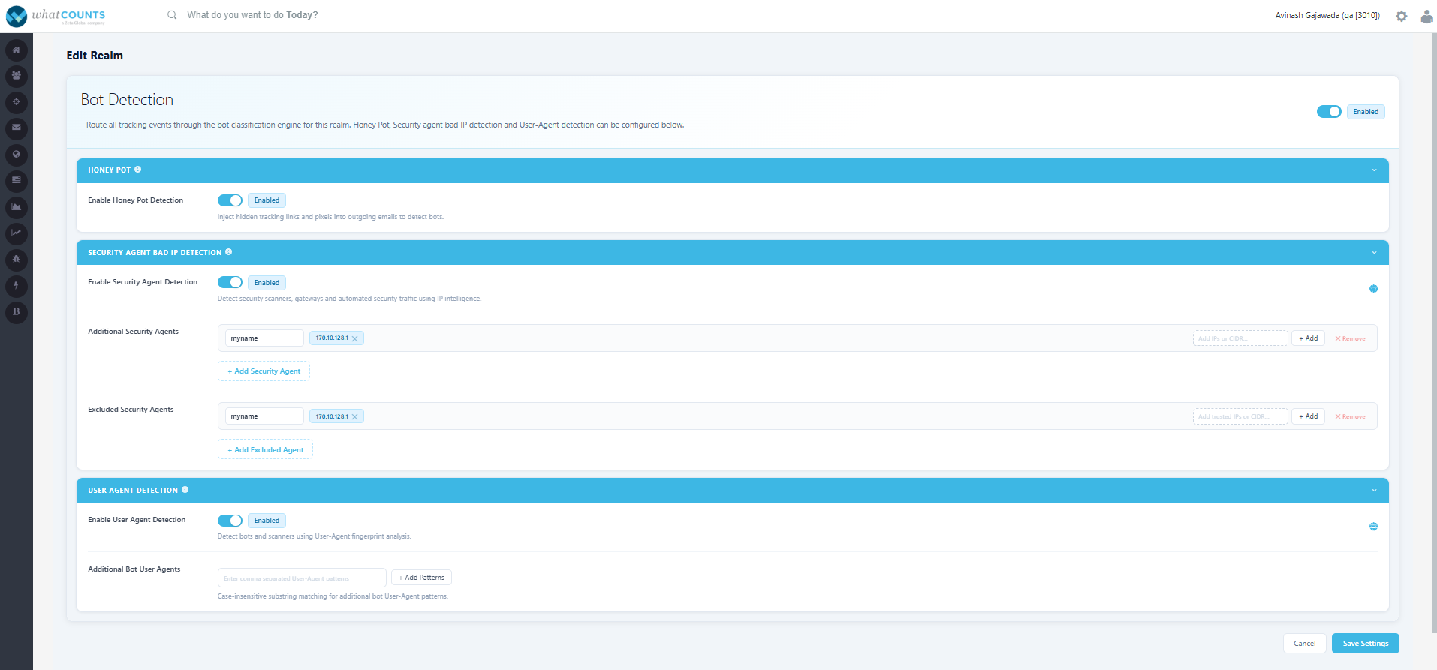This screenshot has height=670, width=1437.
Task: Remove 170.10.128.1 from Additional Security Agents
Action: click(x=355, y=338)
